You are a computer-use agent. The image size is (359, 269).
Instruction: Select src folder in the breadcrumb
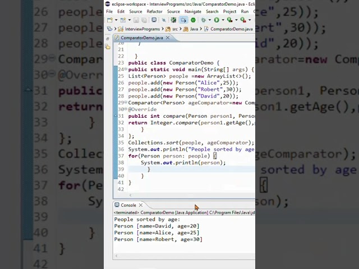point(175,29)
